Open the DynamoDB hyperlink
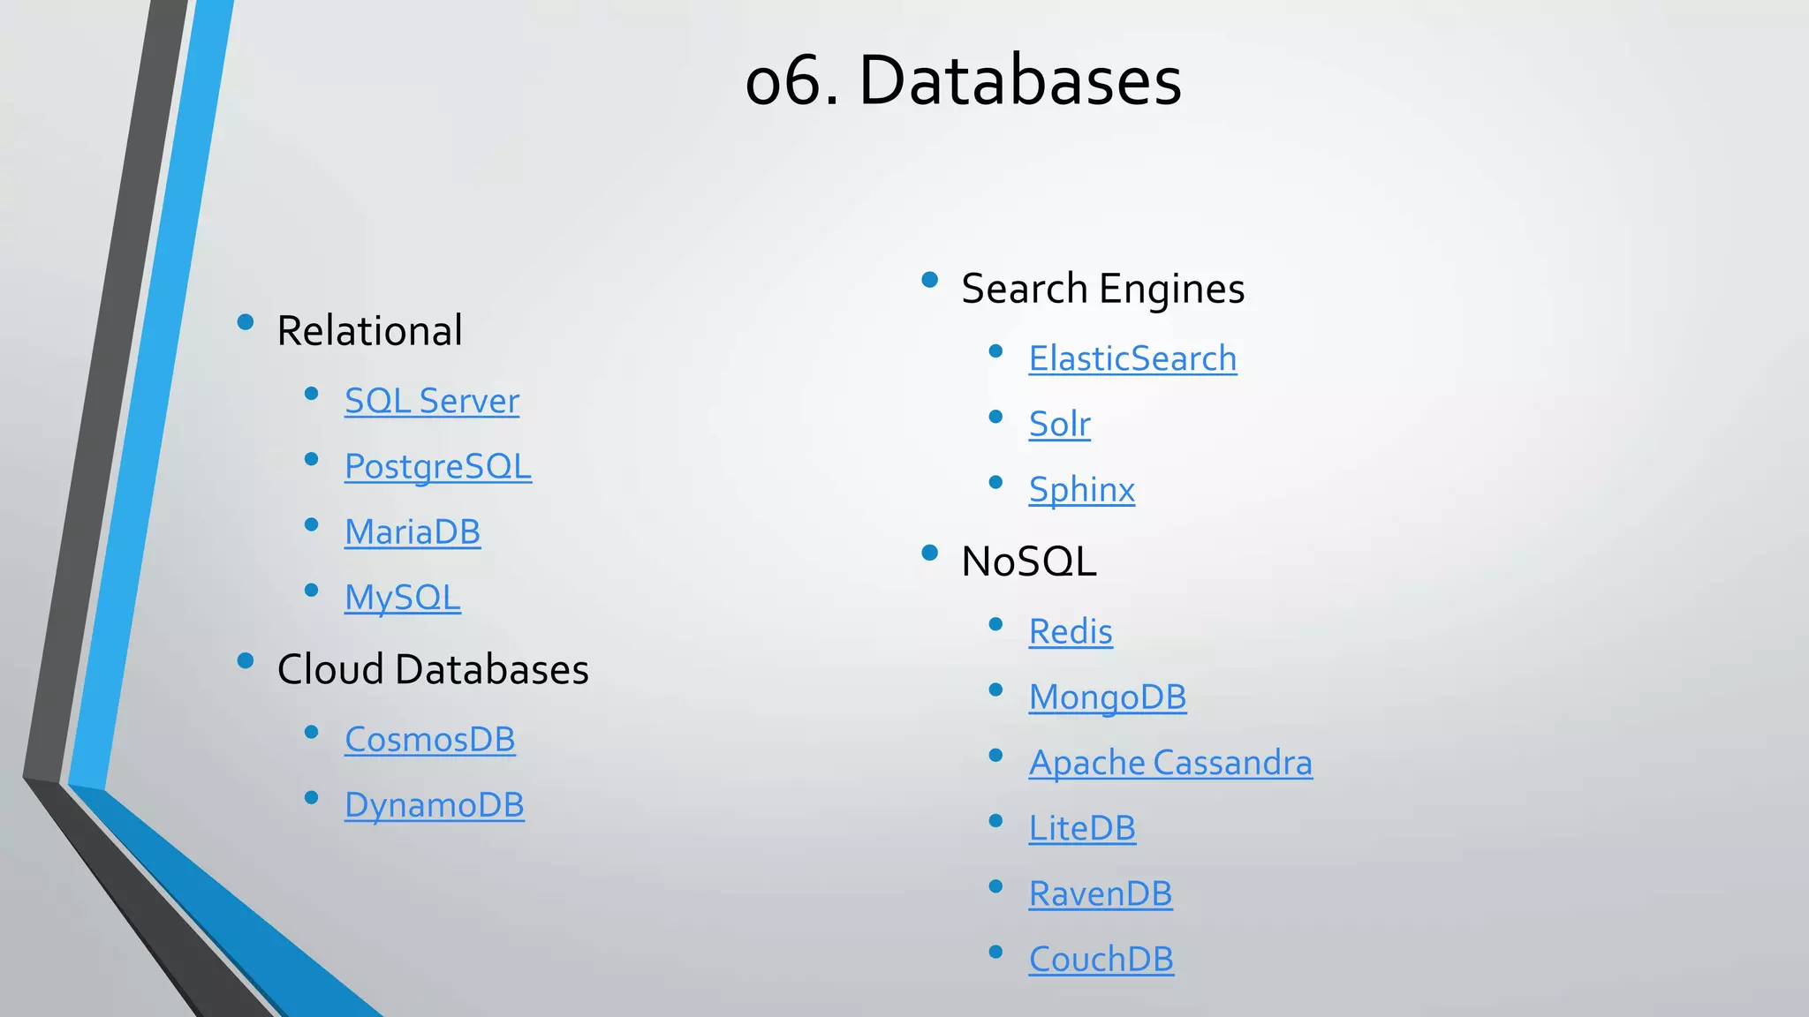This screenshot has height=1017, width=1809. (x=434, y=805)
